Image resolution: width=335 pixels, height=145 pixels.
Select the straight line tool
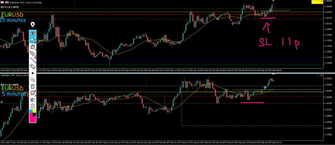click(33, 60)
